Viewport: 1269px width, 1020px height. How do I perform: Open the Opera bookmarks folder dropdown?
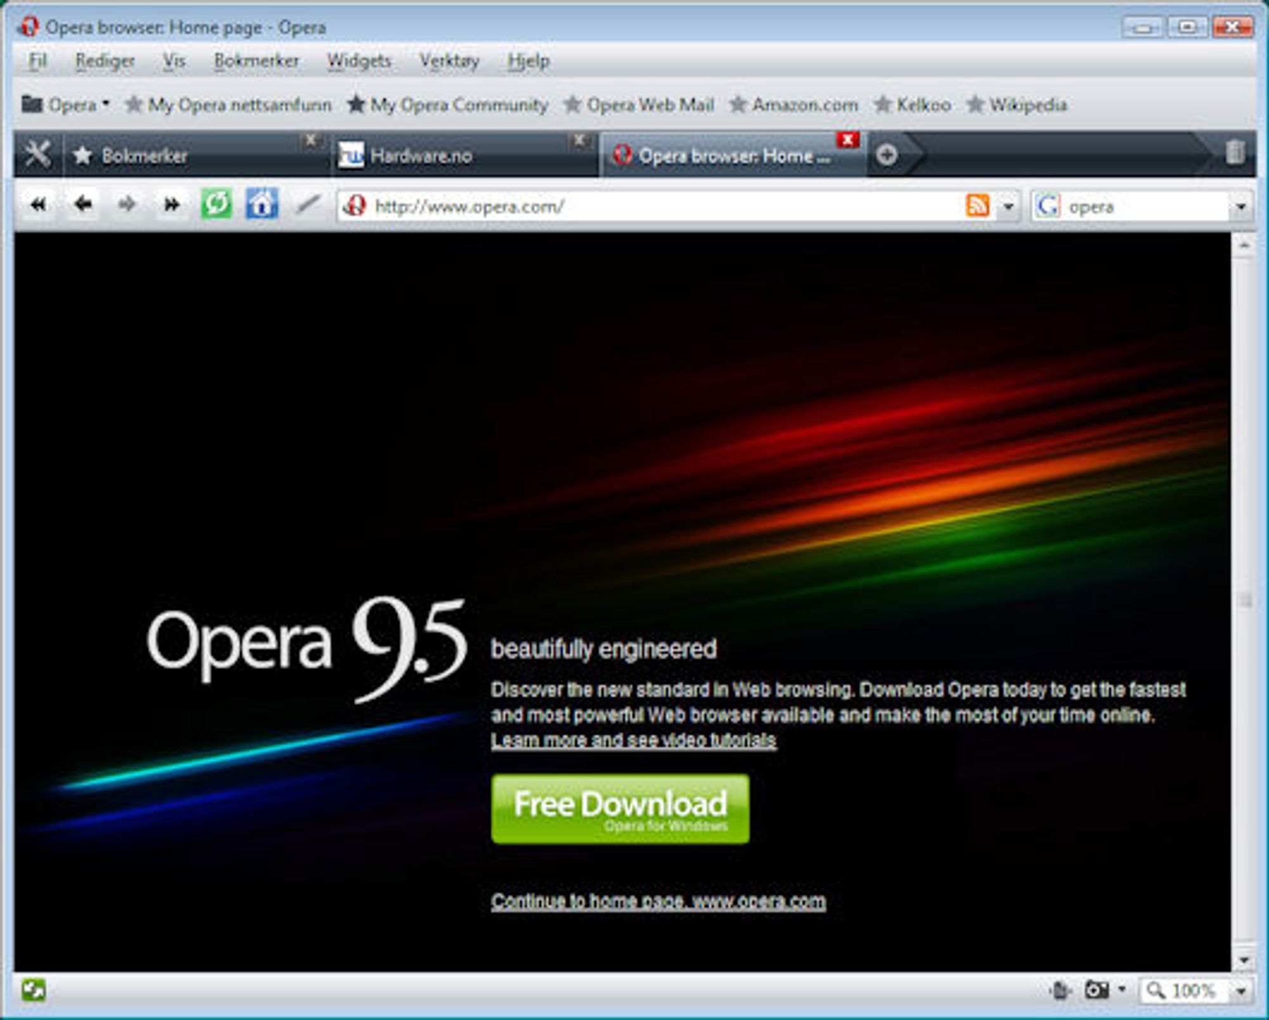pos(65,104)
